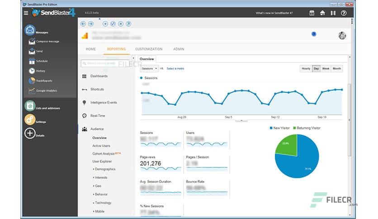Open the History clock item
The width and height of the screenshot is (378, 219).
pyautogui.click(x=37, y=71)
